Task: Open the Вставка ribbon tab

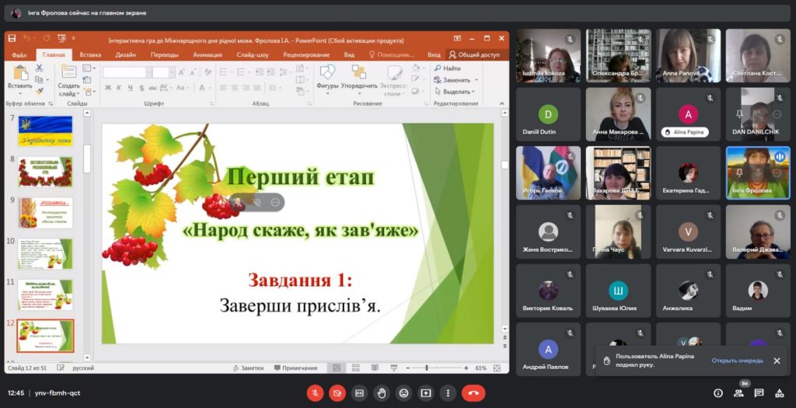Action: click(90, 55)
